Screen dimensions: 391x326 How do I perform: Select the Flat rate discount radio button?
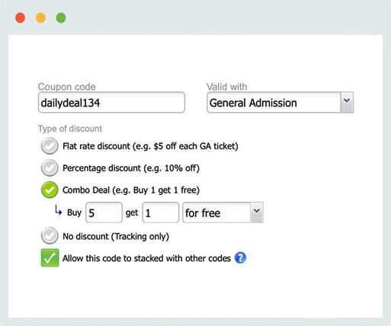[50, 146]
